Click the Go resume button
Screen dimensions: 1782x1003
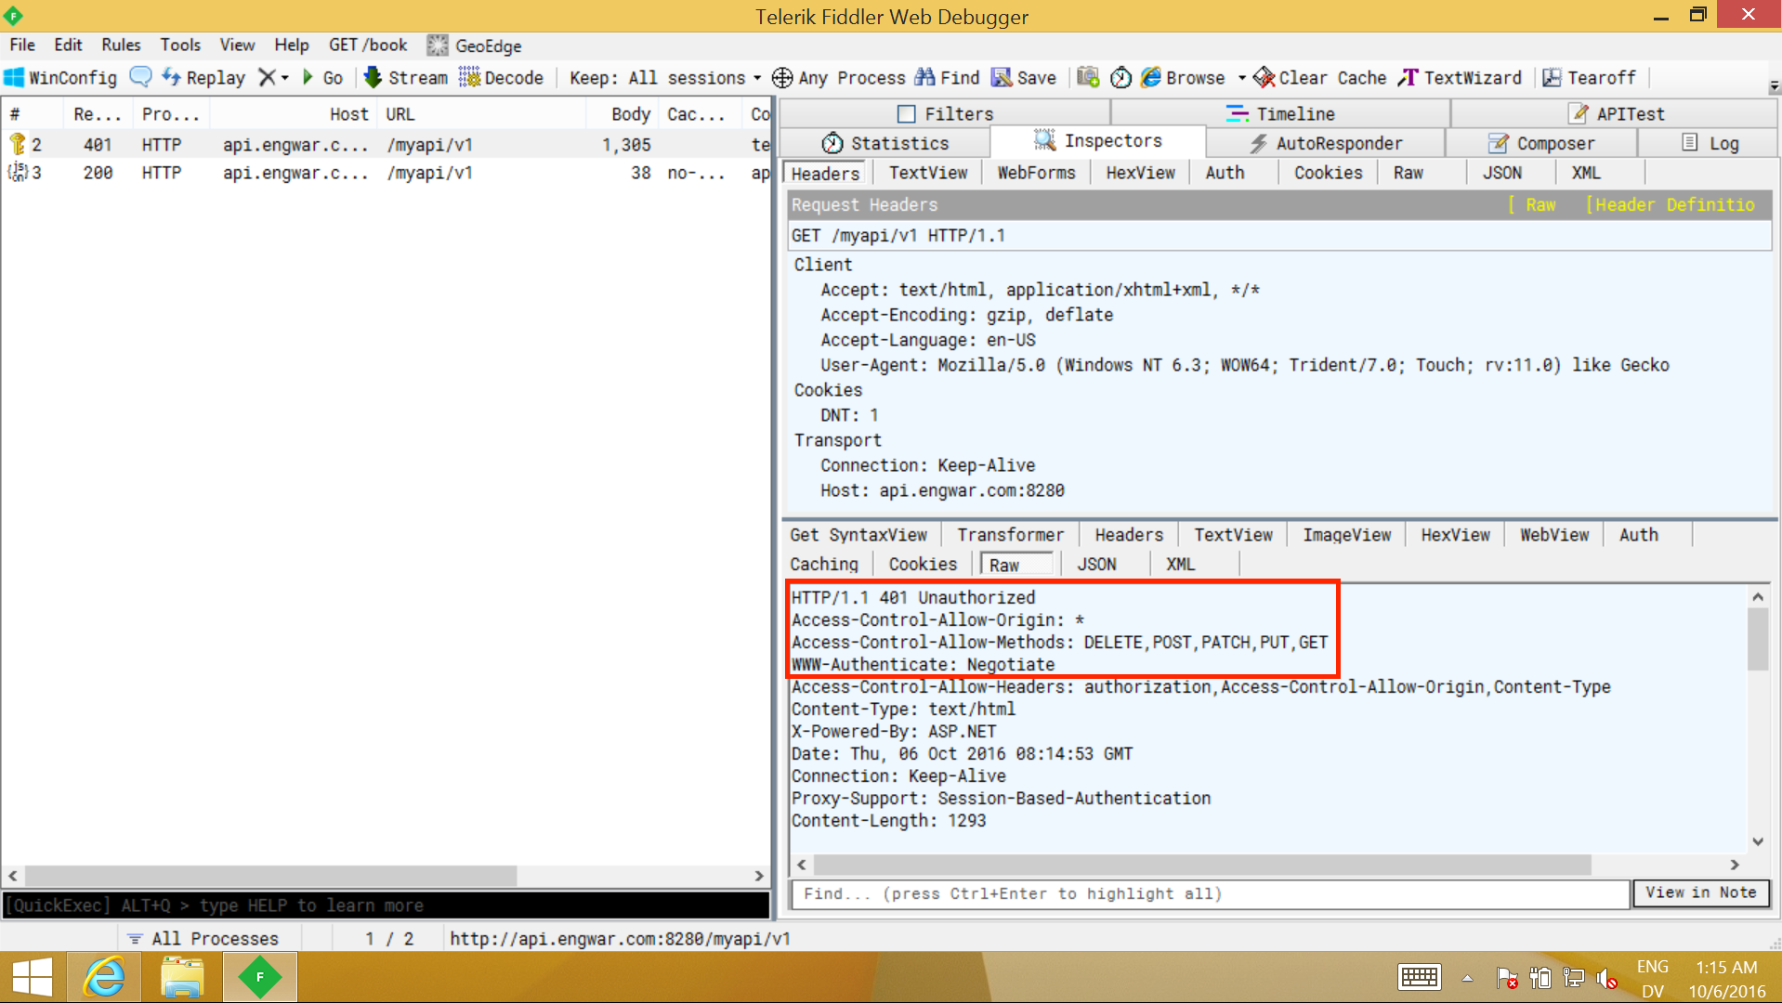(x=322, y=78)
